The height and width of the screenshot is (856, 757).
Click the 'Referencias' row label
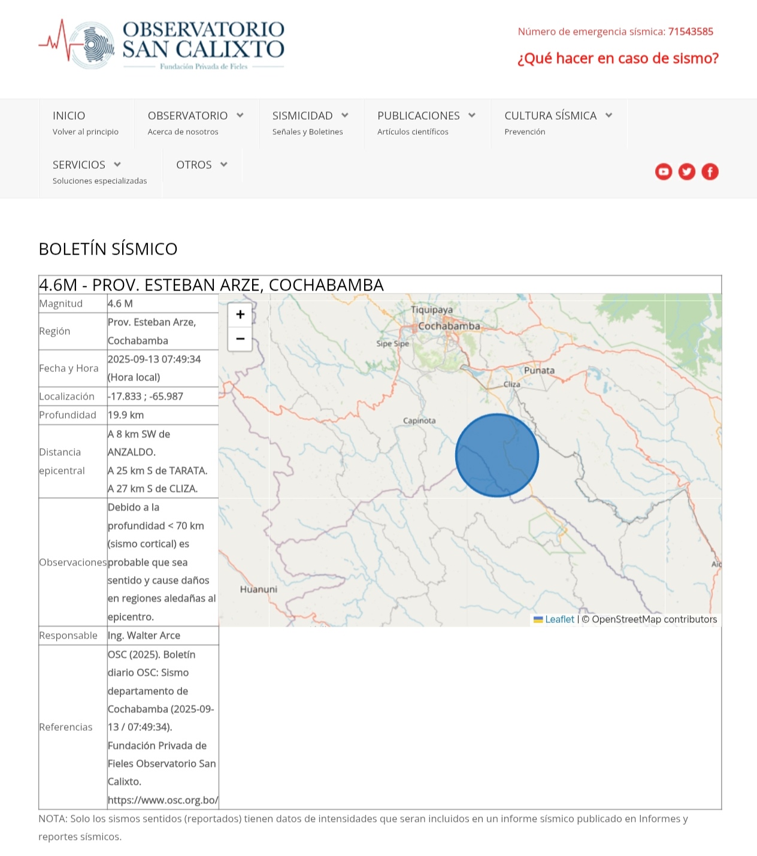click(66, 727)
